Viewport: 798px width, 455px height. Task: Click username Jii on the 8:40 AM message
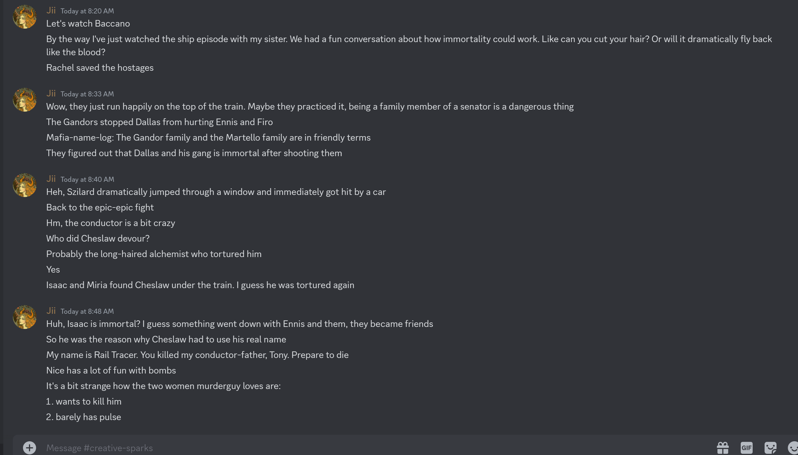51,179
